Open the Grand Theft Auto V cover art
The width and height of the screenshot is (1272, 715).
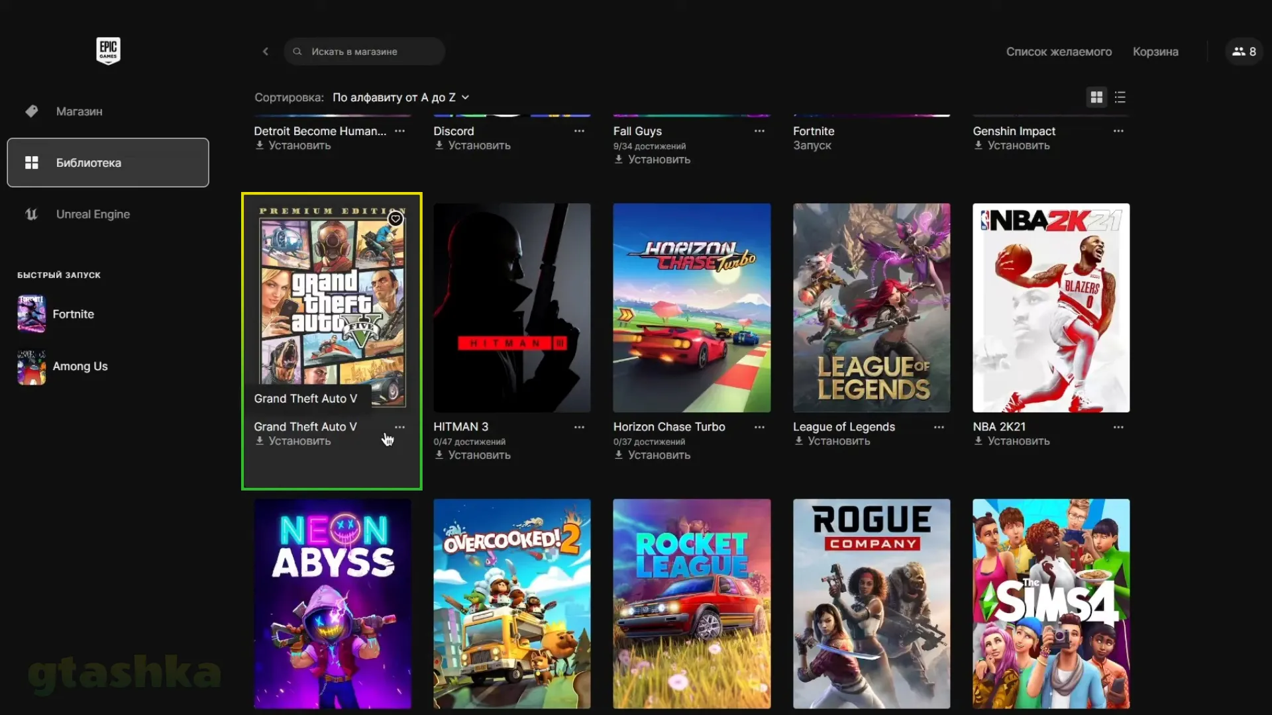(x=333, y=308)
